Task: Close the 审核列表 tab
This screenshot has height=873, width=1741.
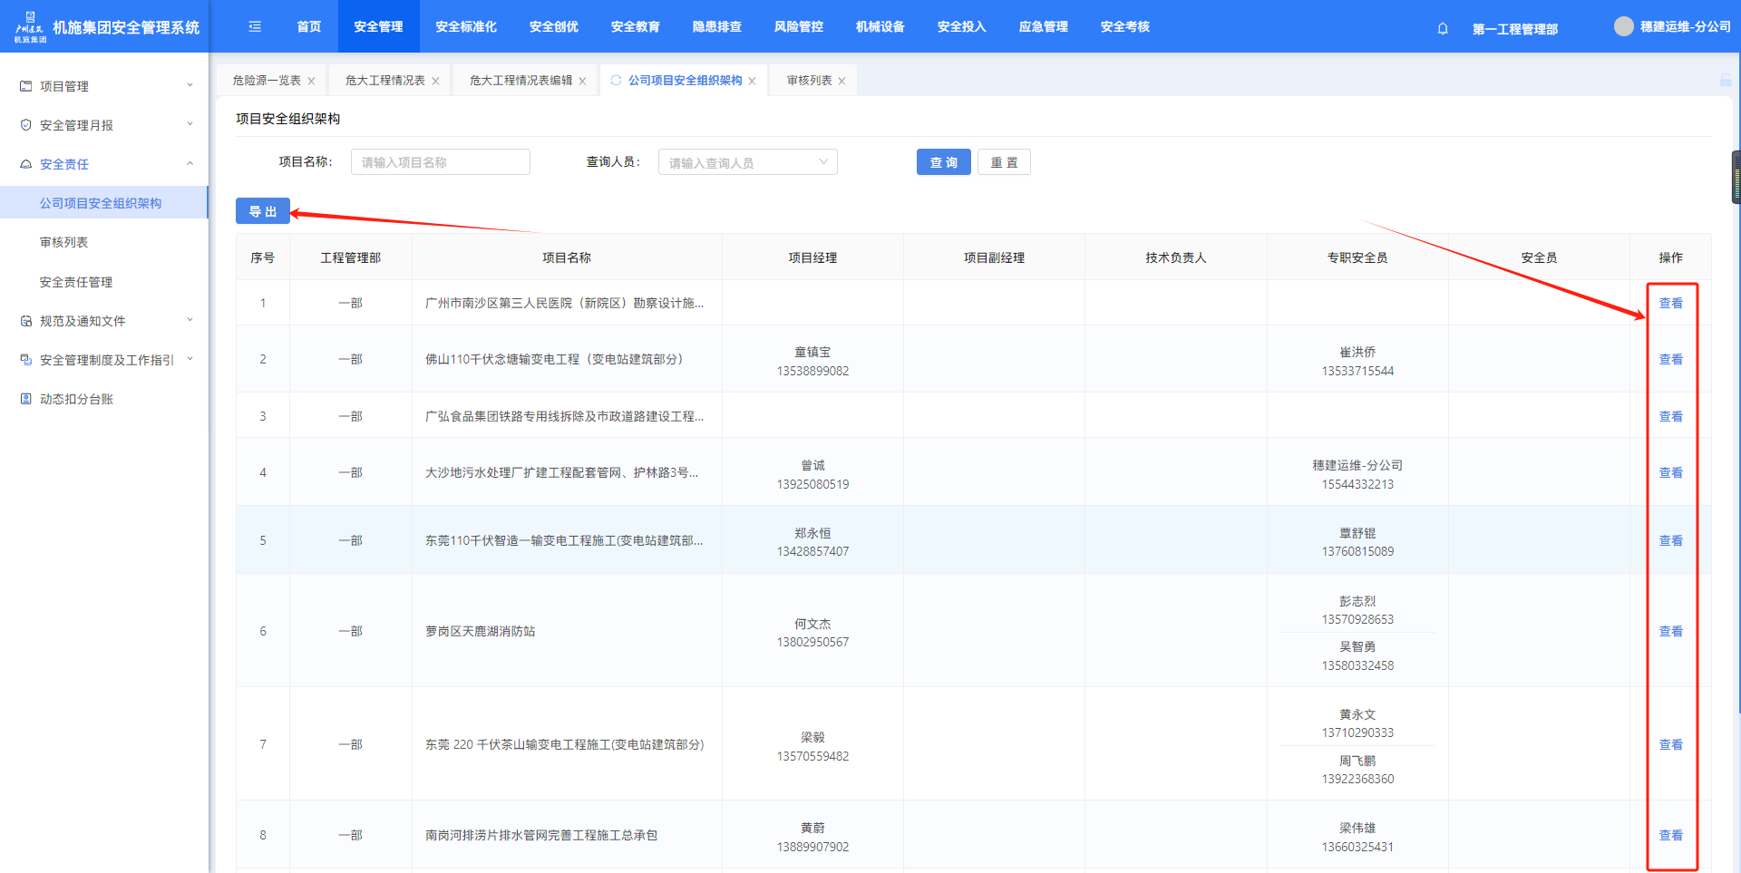Action: [841, 81]
